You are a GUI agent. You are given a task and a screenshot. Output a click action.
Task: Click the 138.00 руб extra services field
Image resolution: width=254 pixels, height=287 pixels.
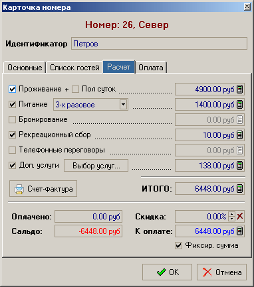tap(209, 165)
